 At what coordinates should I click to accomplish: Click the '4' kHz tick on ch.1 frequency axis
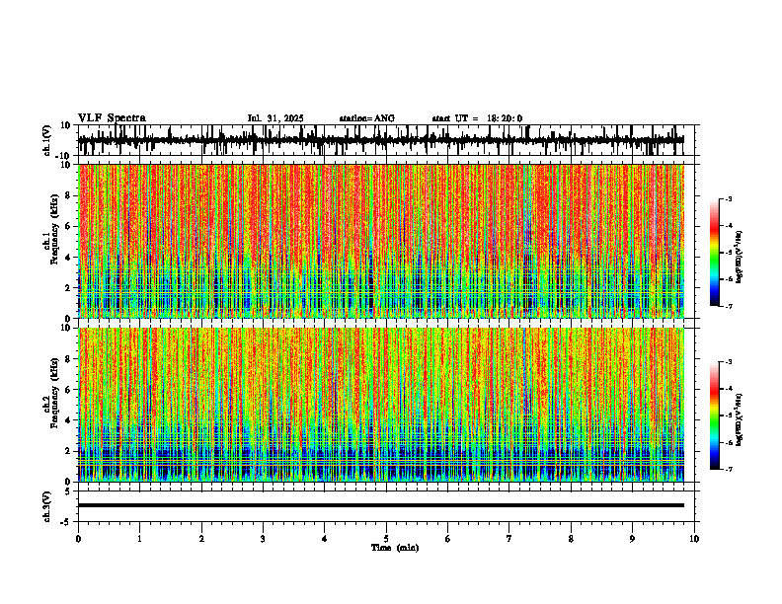coord(68,258)
